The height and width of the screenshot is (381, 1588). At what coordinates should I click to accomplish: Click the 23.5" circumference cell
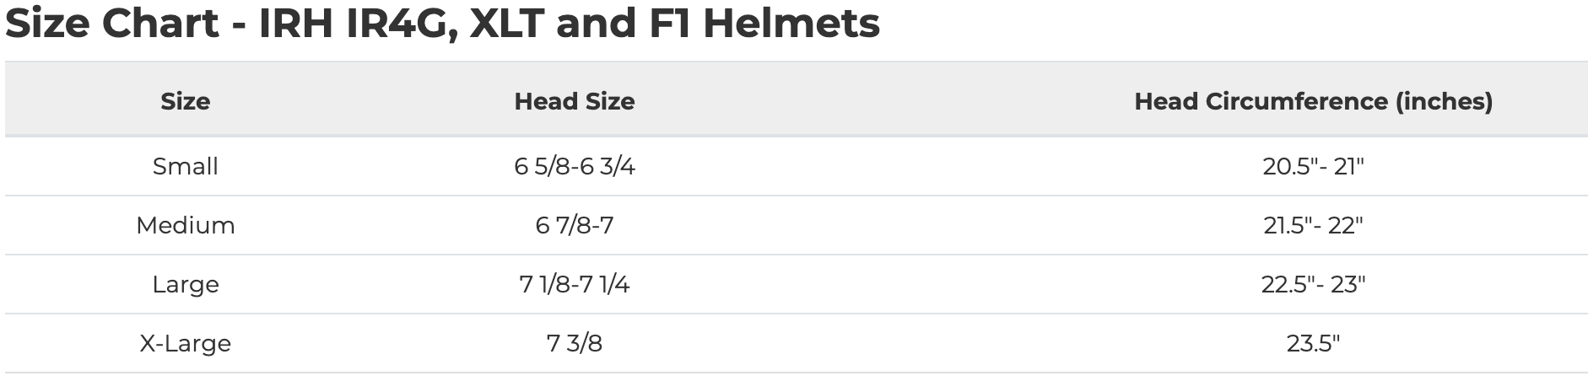tap(1313, 344)
